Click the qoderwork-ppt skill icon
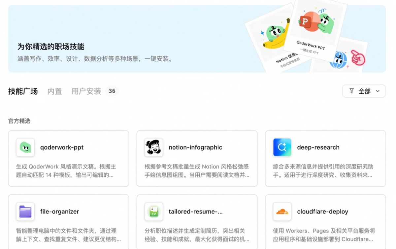 [x=25, y=147]
